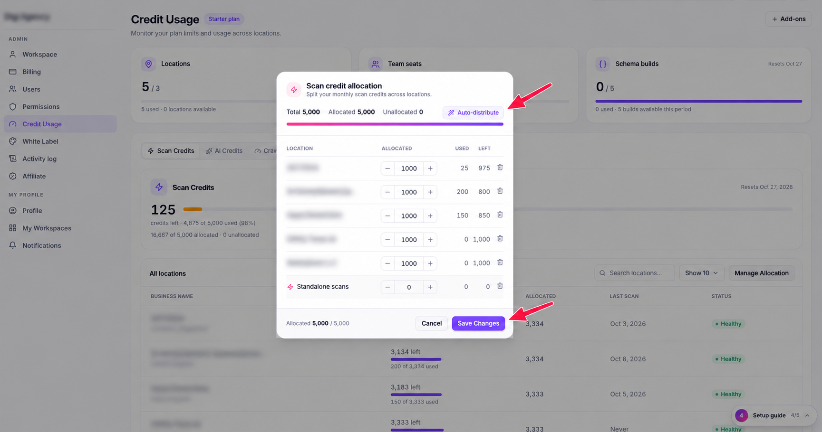Delete the location row with 975 left
822x432 pixels.
tap(500, 168)
